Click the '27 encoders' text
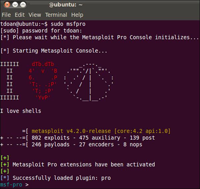This screenshot has height=189, width=200. click(96, 144)
